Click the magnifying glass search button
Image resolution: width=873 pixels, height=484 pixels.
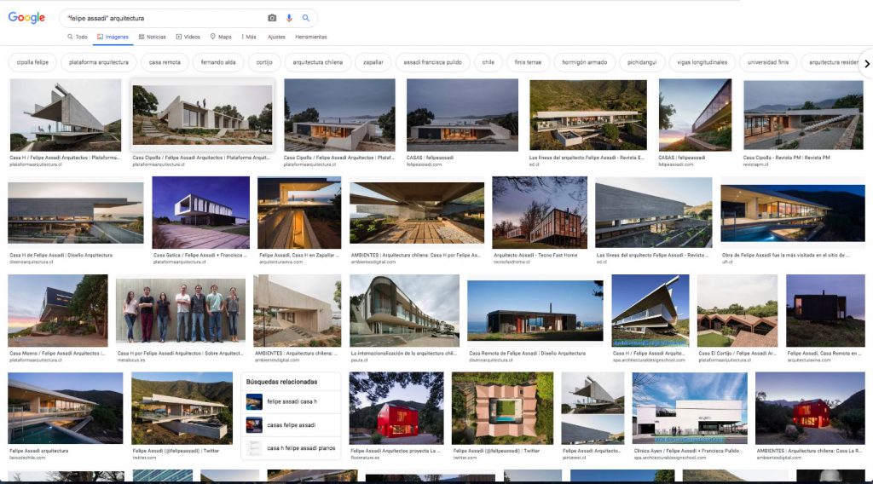(306, 18)
